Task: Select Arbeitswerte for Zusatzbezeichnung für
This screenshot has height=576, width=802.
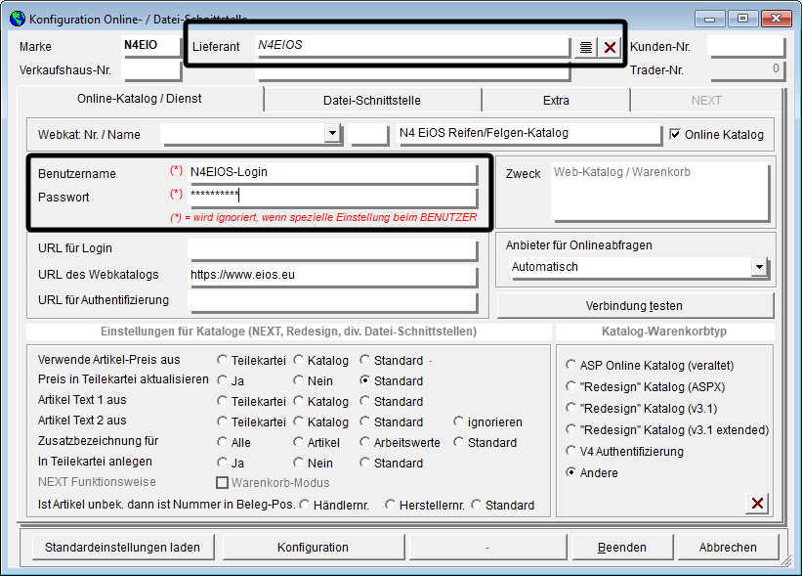Action: tap(364, 442)
